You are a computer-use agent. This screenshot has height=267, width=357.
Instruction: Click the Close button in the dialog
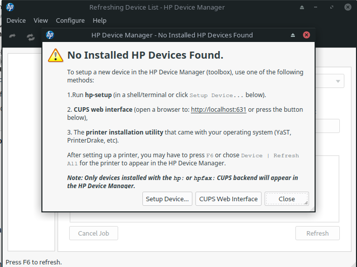tap(286, 199)
